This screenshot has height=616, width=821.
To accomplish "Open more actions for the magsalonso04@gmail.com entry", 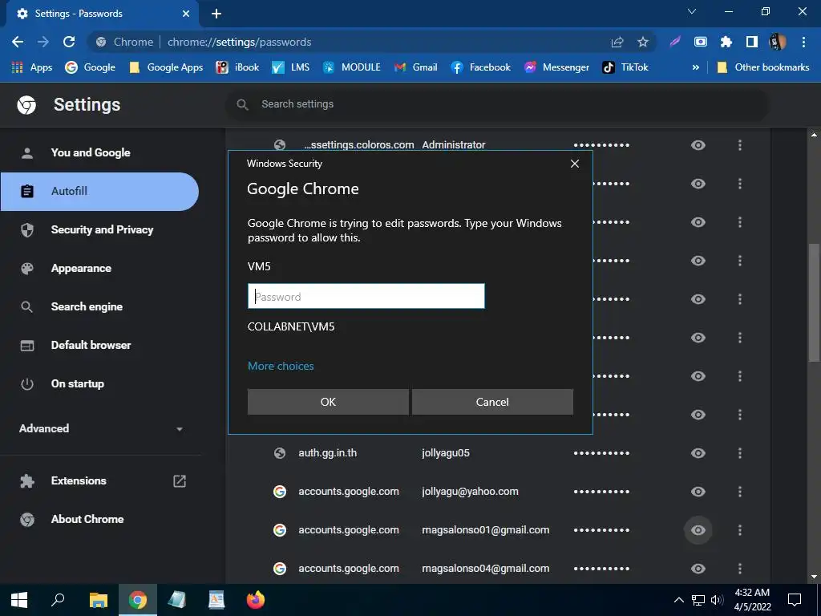I will tap(740, 569).
